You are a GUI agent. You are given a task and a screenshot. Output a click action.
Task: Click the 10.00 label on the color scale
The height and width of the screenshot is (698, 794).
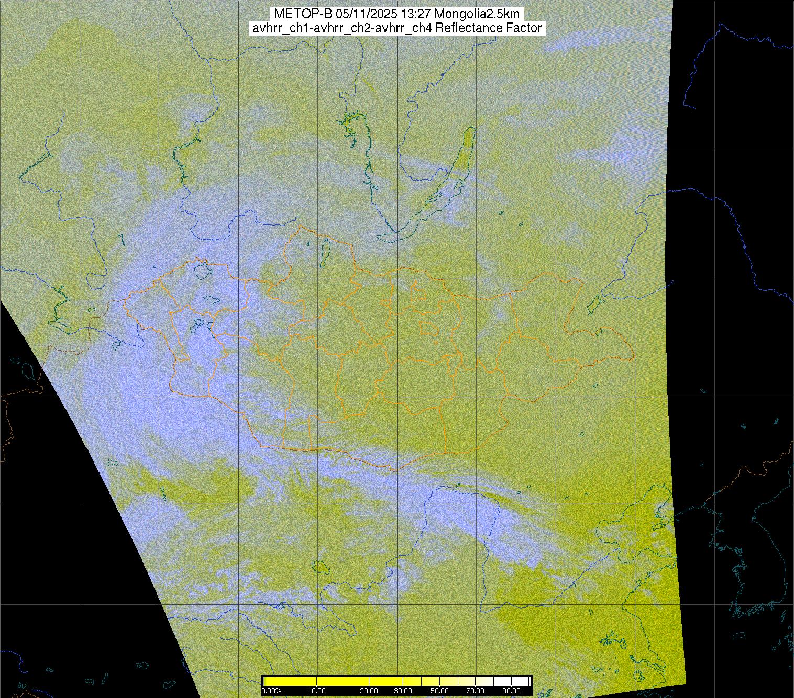click(317, 691)
